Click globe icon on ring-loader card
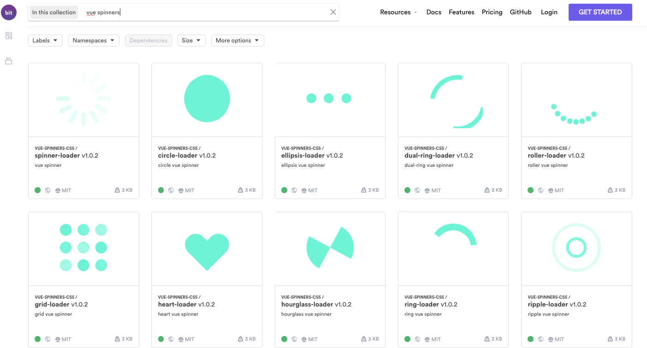647x348 pixels. pos(417,339)
